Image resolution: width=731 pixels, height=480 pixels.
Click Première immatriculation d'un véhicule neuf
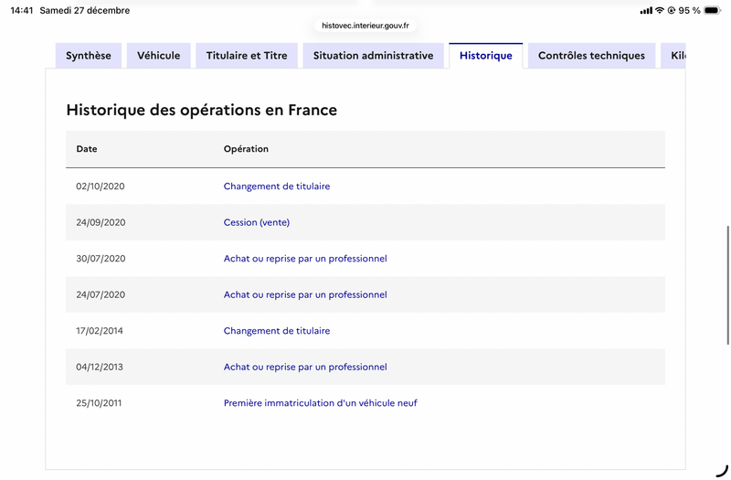(321, 403)
